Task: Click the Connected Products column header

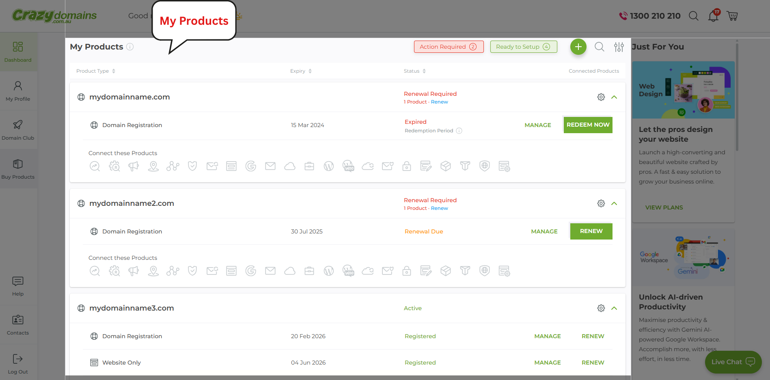Action: click(594, 71)
